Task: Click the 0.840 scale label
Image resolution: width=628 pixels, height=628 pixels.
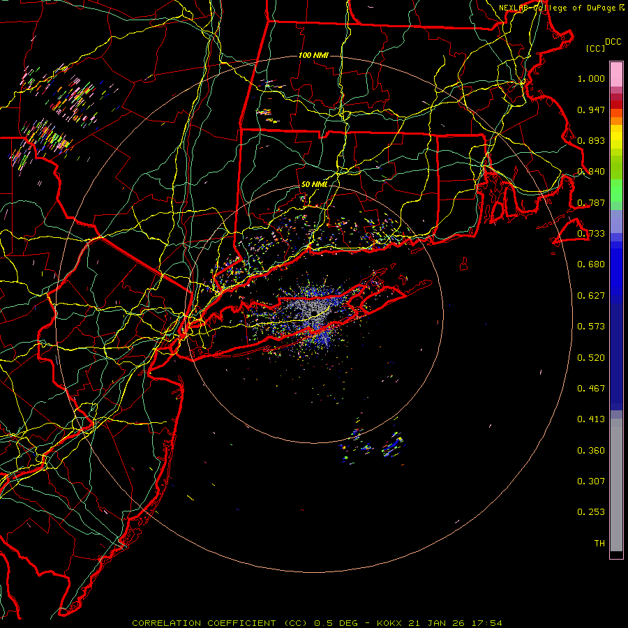Action: (x=591, y=172)
